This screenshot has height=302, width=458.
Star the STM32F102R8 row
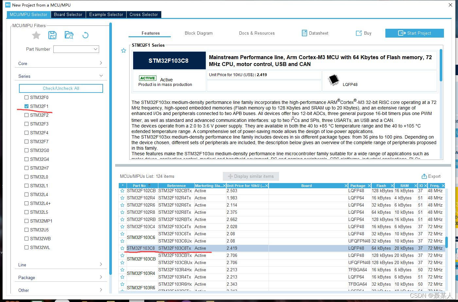pyautogui.click(x=122, y=212)
